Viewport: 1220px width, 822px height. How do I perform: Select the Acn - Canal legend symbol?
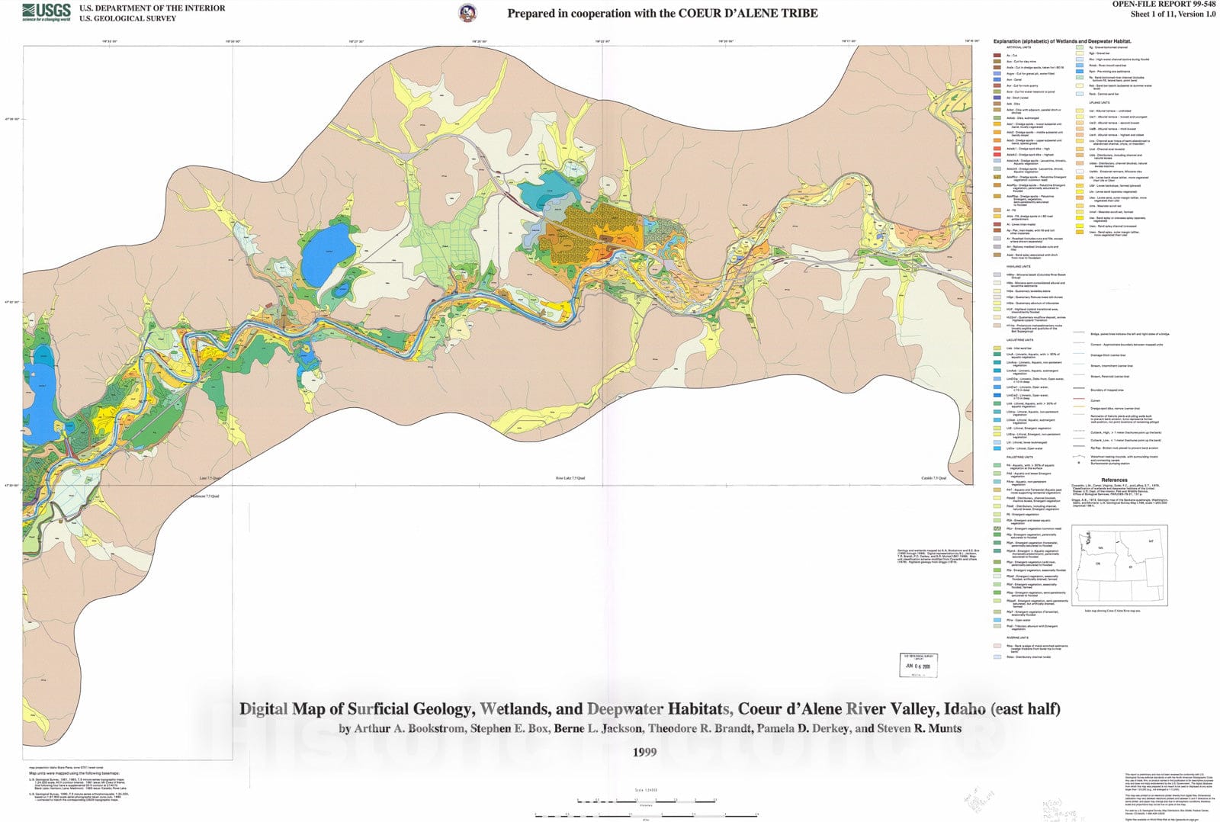pyautogui.click(x=997, y=80)
